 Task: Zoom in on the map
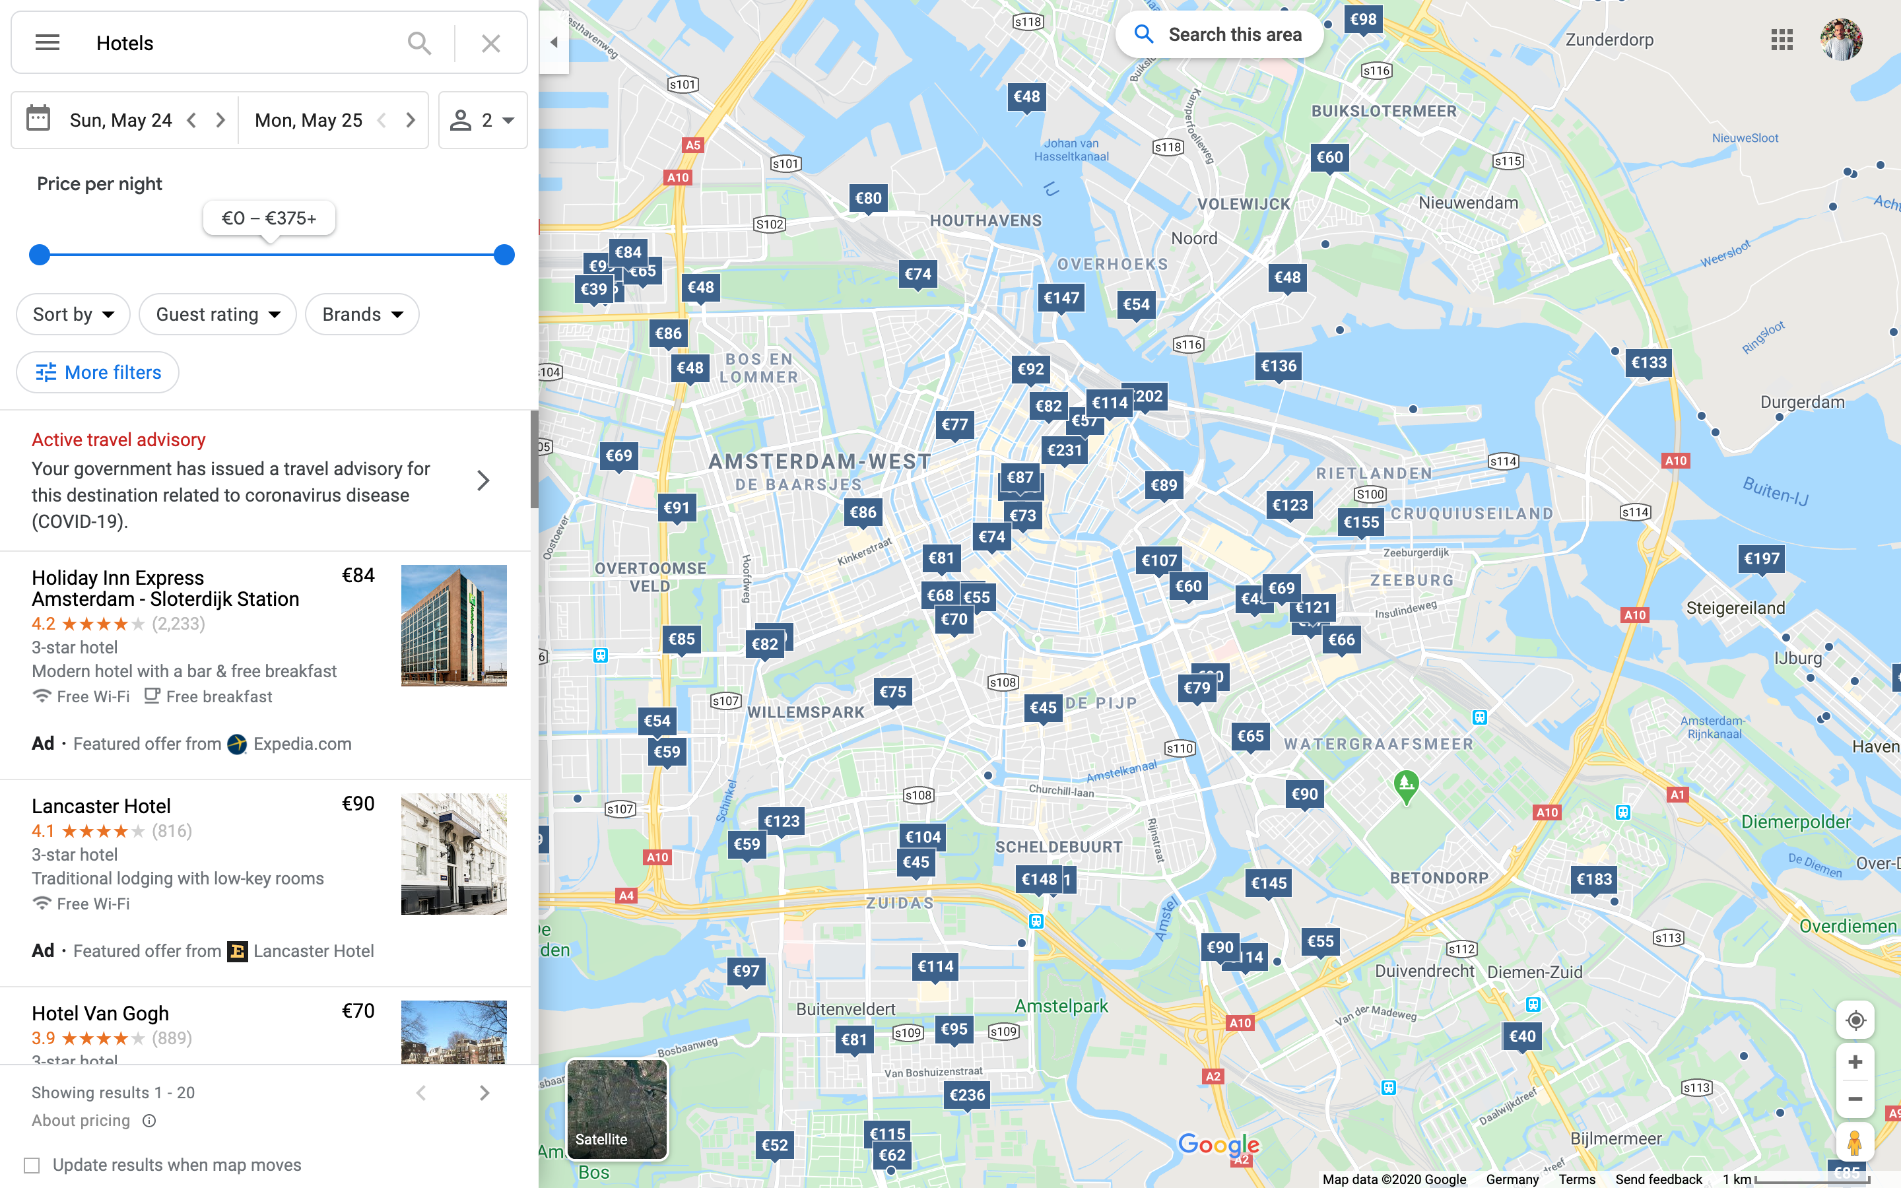[1855, 1063]
